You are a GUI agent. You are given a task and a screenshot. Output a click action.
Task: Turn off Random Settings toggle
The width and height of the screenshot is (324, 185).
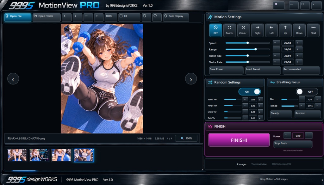click(x=250, y=92)
